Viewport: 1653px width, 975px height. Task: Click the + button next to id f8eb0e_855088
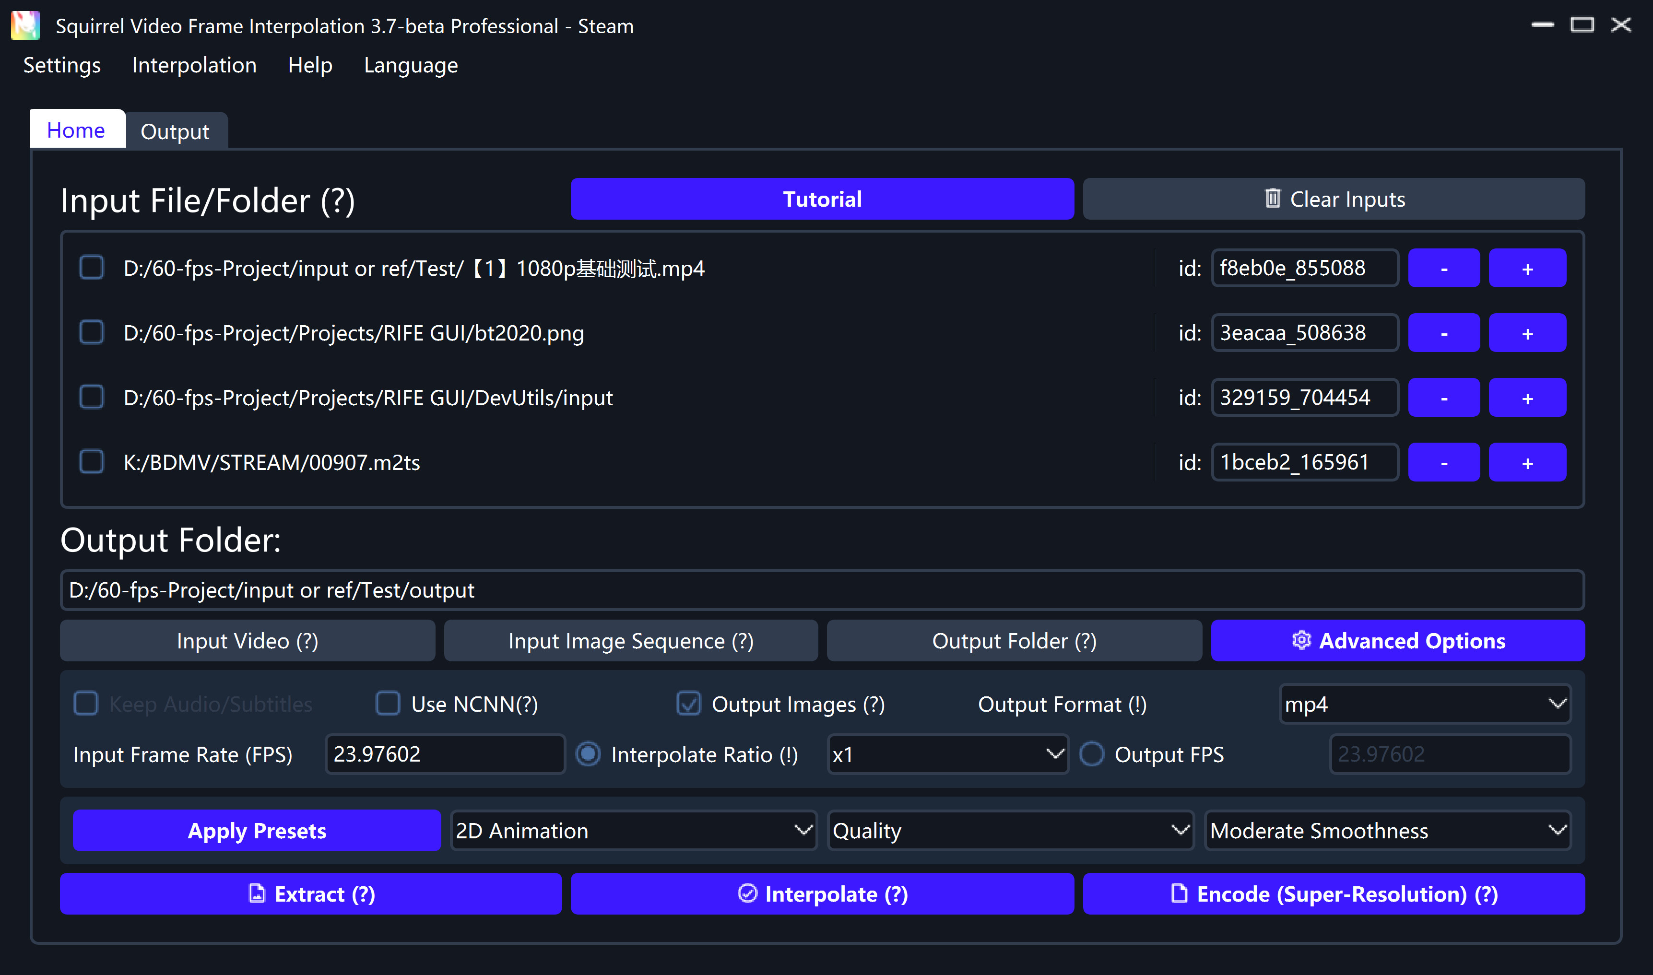pyautogui.click(x=1527, y=268)
